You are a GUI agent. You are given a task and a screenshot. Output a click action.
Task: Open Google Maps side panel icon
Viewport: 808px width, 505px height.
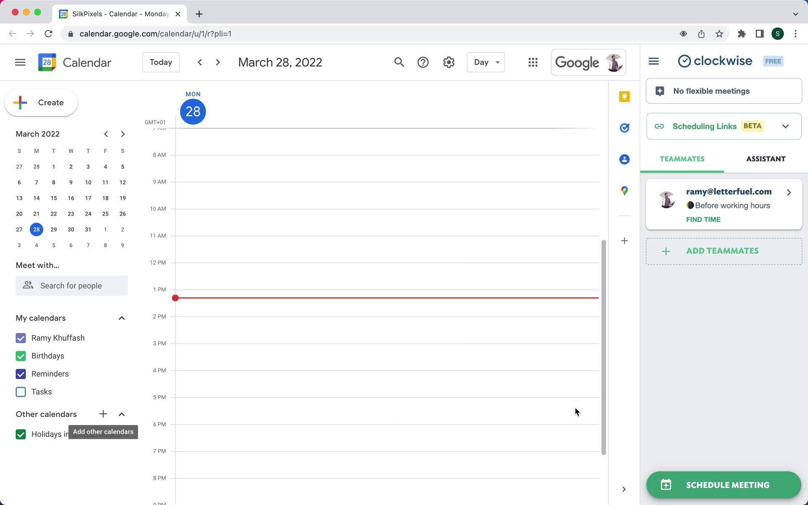pos(625,191)
